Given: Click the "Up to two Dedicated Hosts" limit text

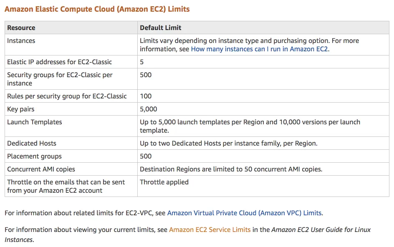Looking at the screenshot, I should click(228, 143).
